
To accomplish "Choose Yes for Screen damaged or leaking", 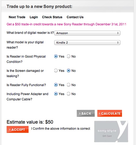I will pos(56,71).
